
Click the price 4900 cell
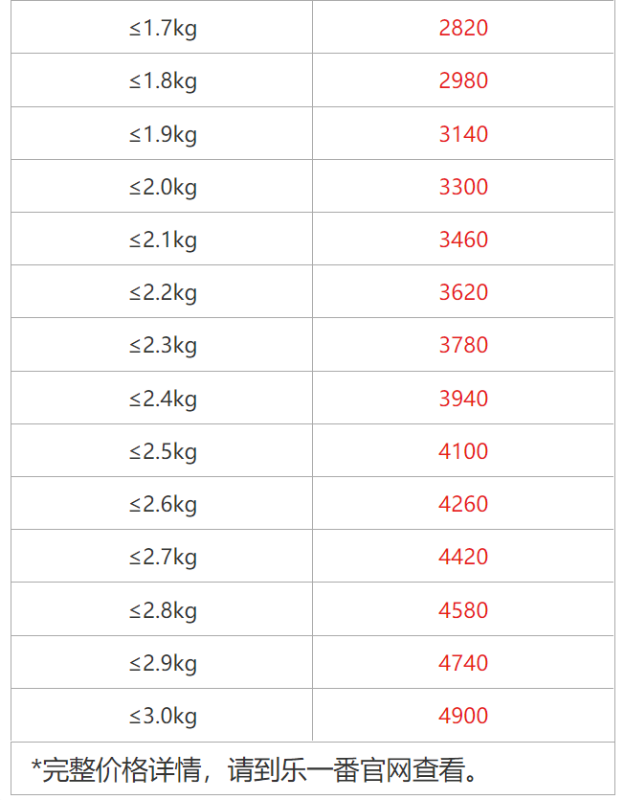[x=463, y=716]
